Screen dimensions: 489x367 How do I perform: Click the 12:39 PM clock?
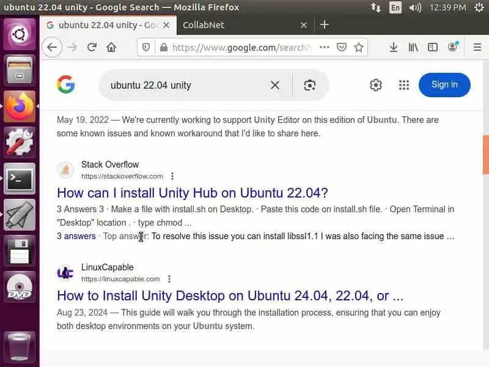(447, 7)
